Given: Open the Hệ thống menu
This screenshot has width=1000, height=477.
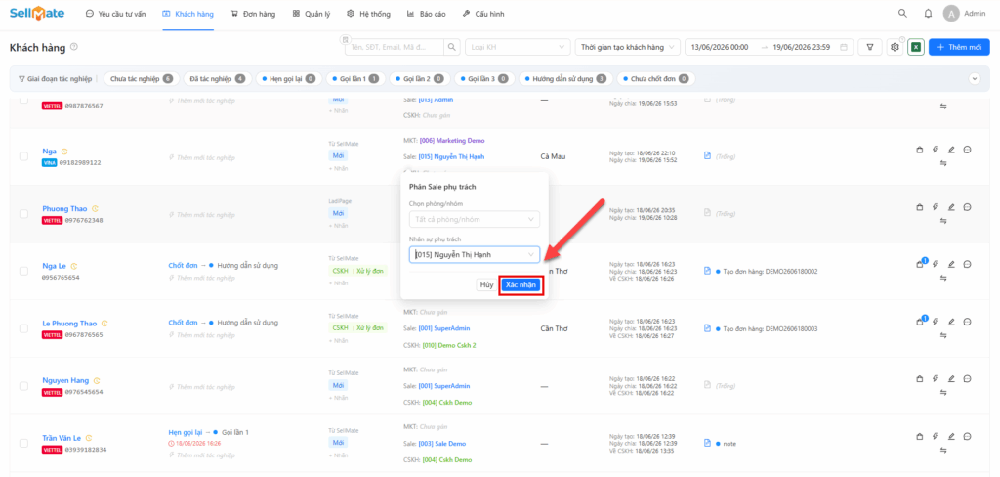Looking at the screenshot, I should click(368, 14).
